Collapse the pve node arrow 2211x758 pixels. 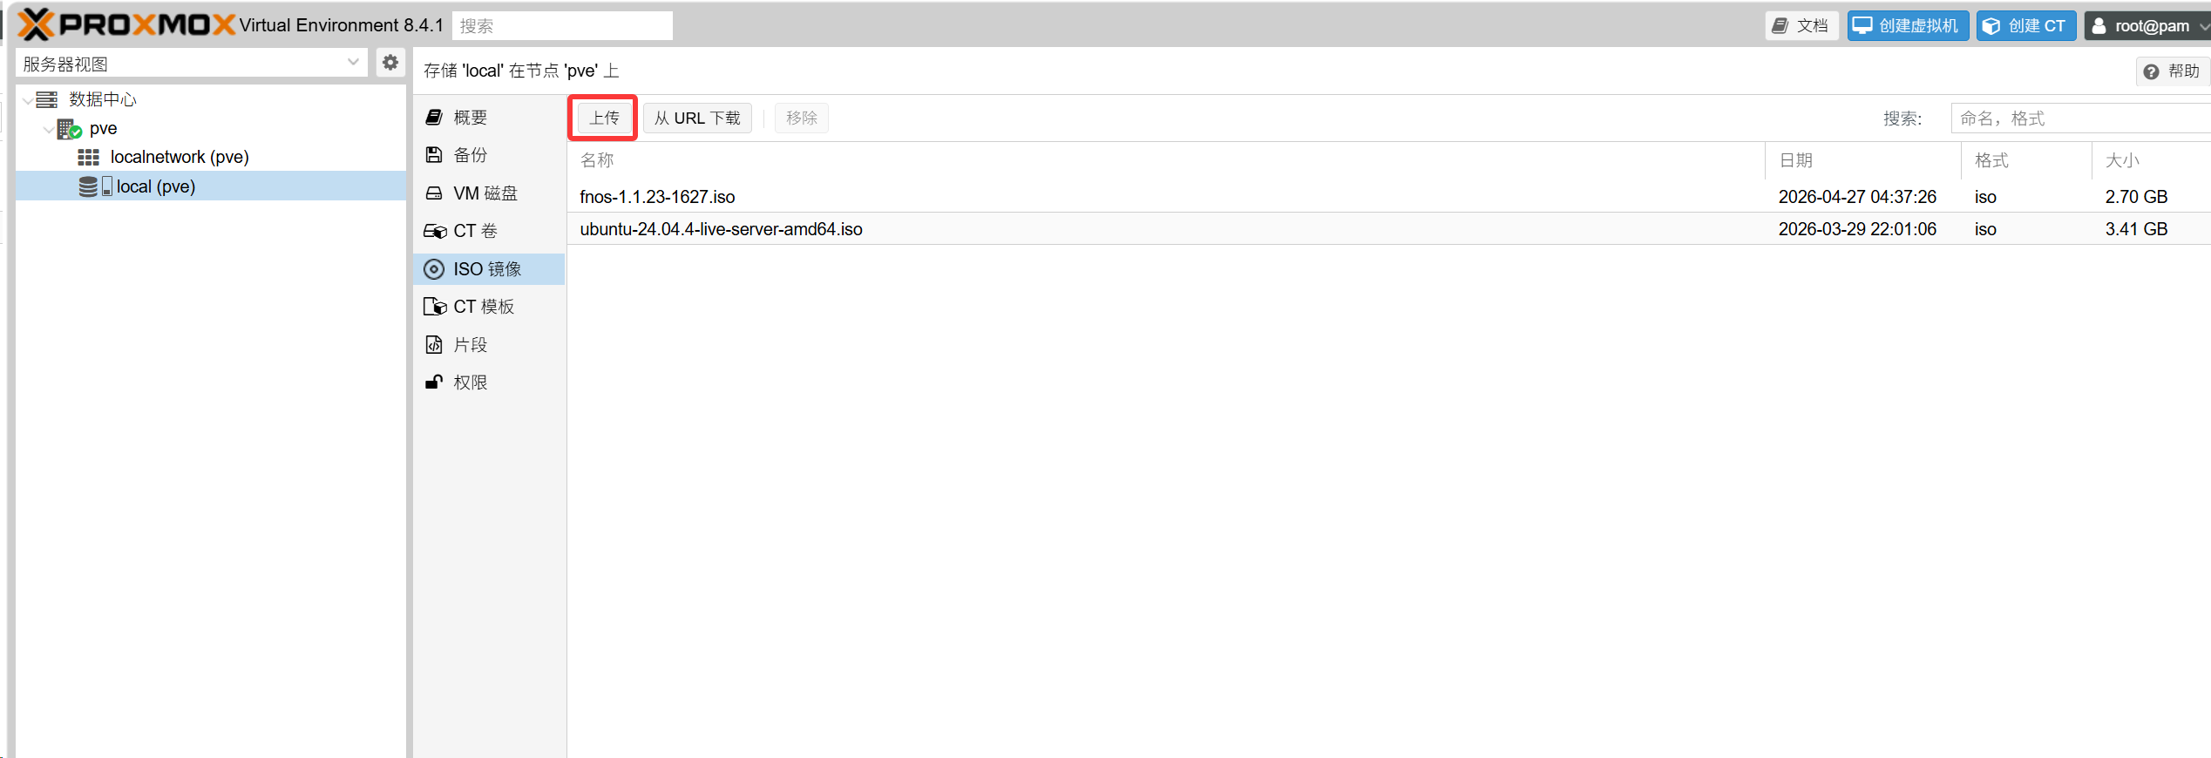pyautogui.click(x=48, y=129)
